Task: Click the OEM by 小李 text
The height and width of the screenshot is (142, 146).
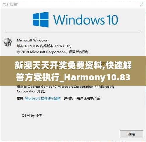Action: coord(32,115)
